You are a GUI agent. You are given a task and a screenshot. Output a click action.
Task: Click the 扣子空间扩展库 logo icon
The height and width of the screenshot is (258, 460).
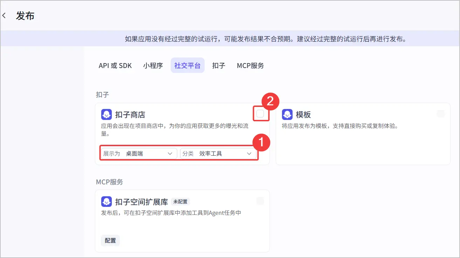coord(107,202)
